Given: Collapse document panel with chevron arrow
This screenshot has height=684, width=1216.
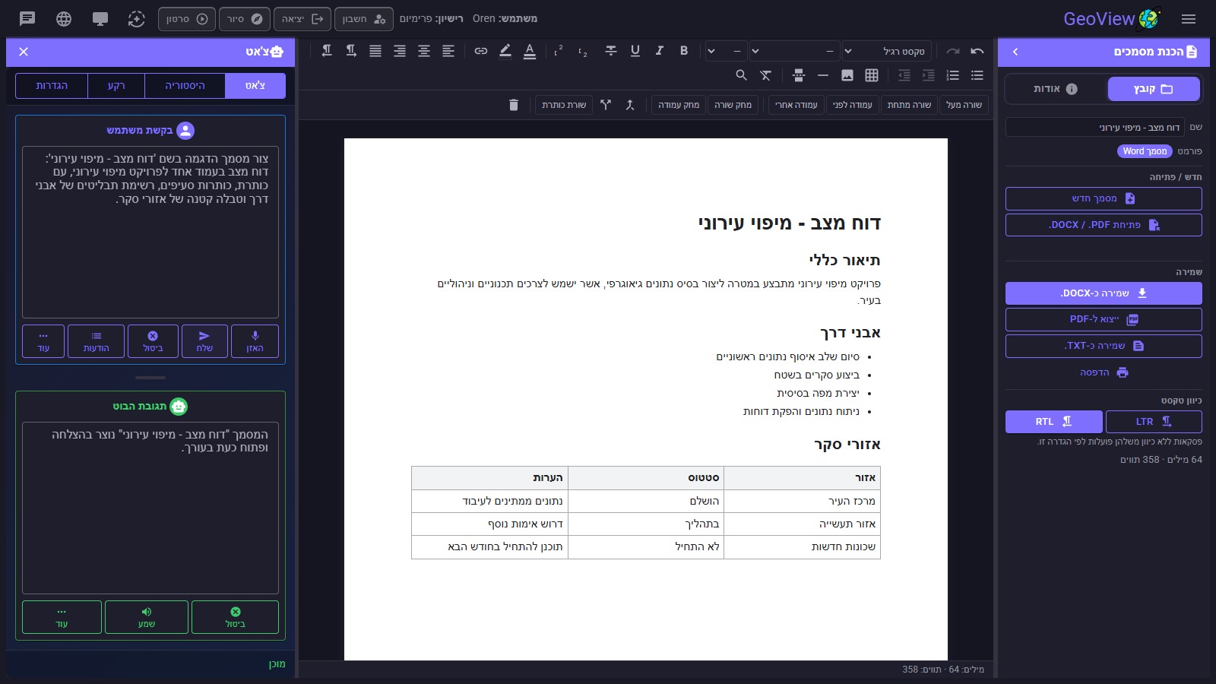Looking at the screenshot, I should click(x=1015, y=52).
